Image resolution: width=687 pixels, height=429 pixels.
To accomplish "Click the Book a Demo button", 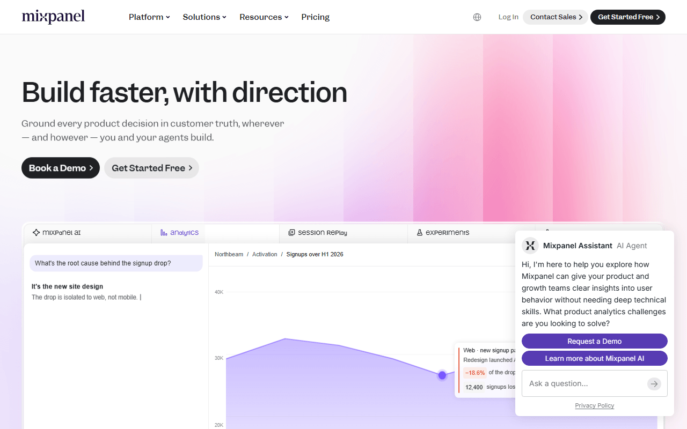I will [x=61, y=168].
